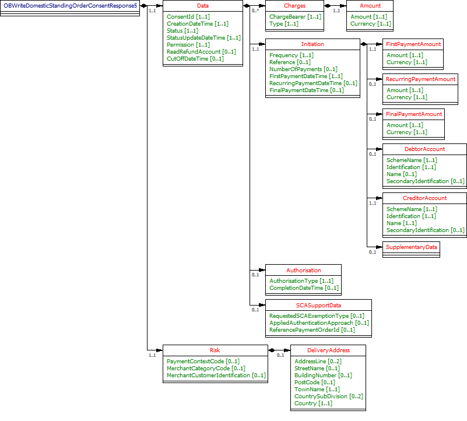Viewport: 467px width, 421px height.
Task: Select the OBWriteDomesticStandingOrderConsentResponse5 root node
Action: pos(70,6)
